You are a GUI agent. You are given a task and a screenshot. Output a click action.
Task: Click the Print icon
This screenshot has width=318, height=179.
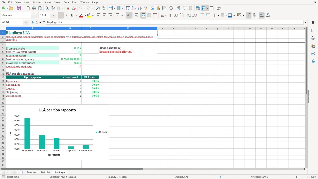34,8
